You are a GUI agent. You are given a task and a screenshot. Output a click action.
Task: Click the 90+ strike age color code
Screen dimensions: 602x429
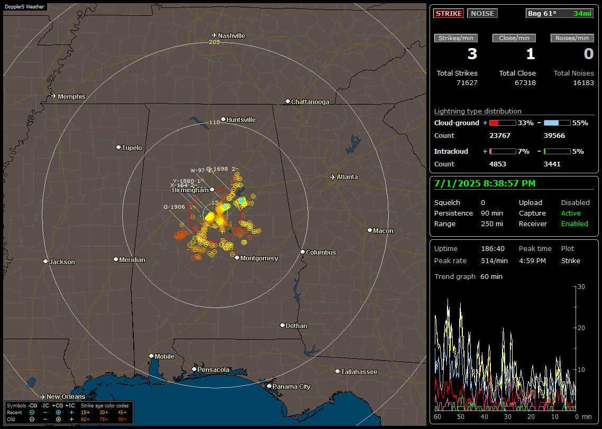click(x=122, y=419)
